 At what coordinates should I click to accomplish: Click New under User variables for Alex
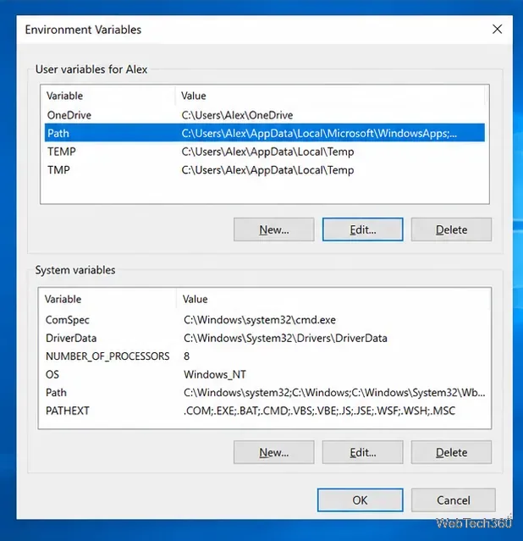[274, 229]
